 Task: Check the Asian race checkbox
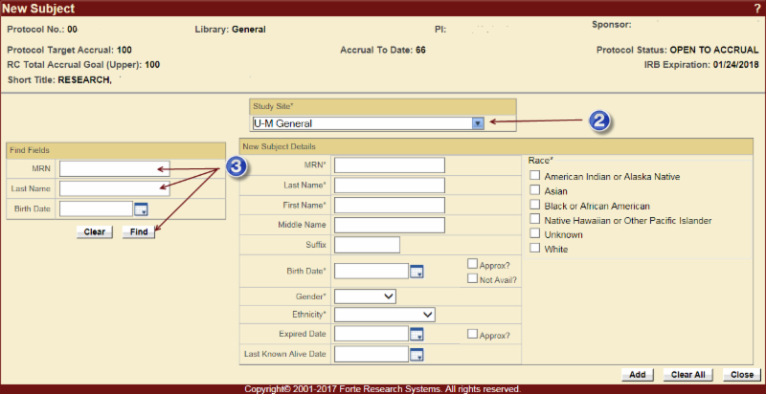point(535,191)
